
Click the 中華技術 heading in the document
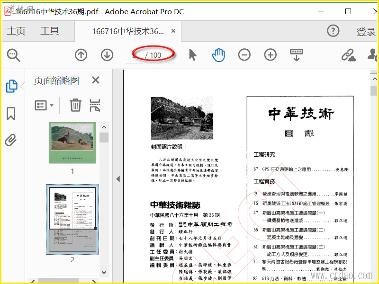pyautogui.click(x=301, y=114)
